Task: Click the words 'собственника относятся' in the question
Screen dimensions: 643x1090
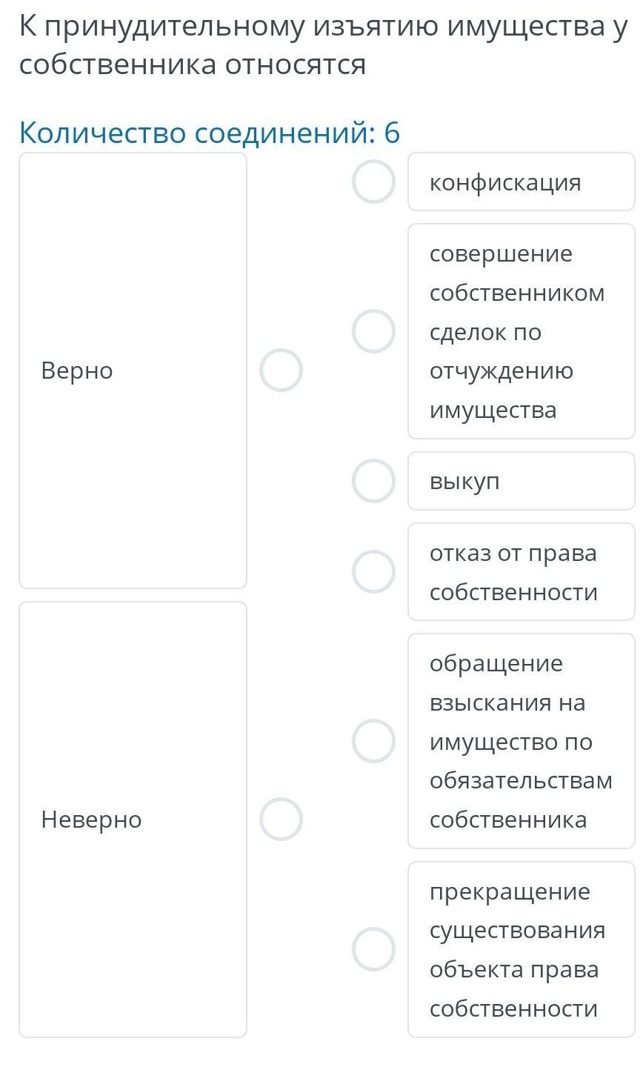Action: 193,65
